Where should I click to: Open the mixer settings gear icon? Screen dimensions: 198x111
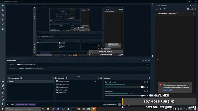tap(149, 78)
